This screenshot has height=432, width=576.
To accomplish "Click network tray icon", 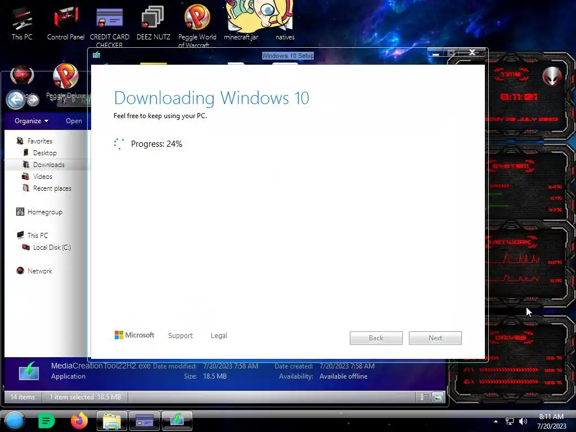I will tap(510, 421).
